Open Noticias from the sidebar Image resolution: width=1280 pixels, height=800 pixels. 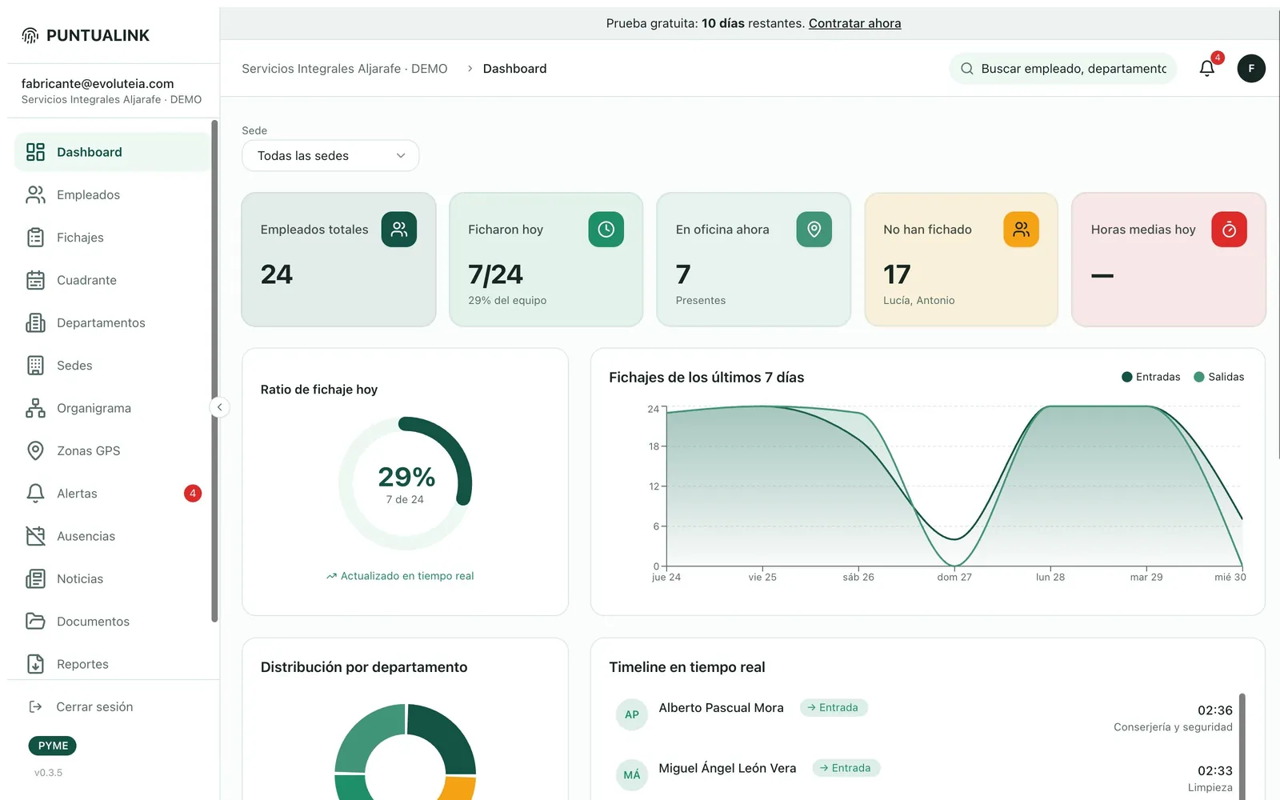112,578
